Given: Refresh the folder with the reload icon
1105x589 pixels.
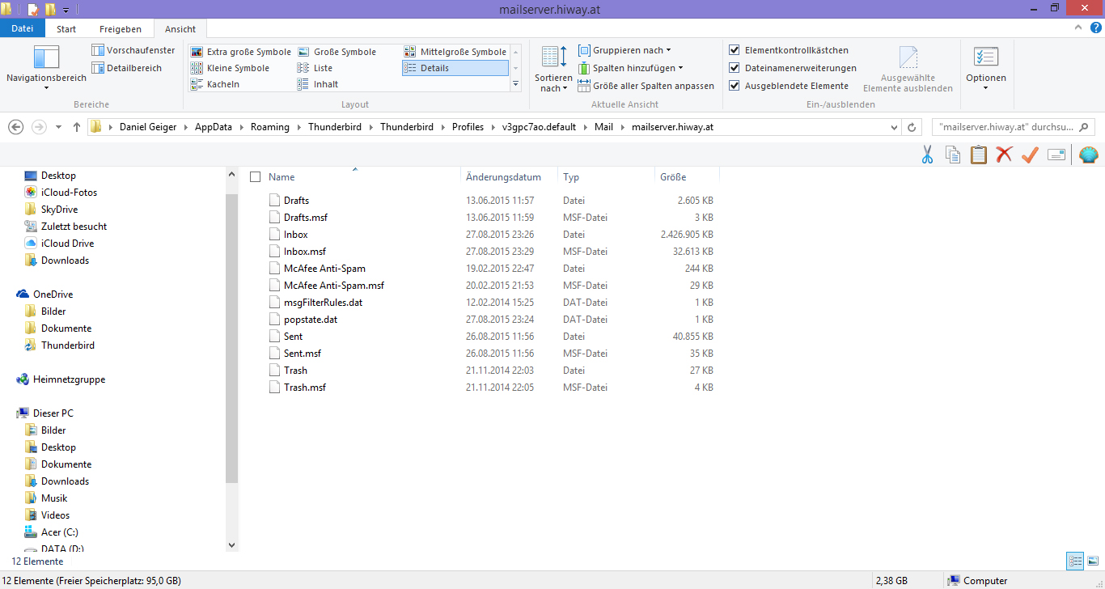Looking at the screenshot, I should [912, 127].
